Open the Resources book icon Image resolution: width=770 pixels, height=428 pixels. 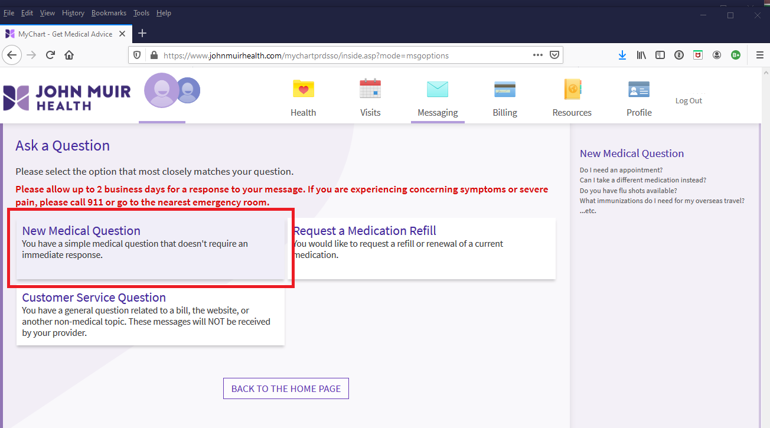[572, 89]
